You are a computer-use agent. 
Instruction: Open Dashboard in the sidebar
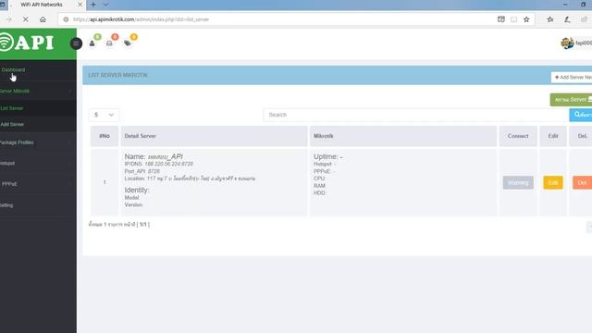[13, 70]
